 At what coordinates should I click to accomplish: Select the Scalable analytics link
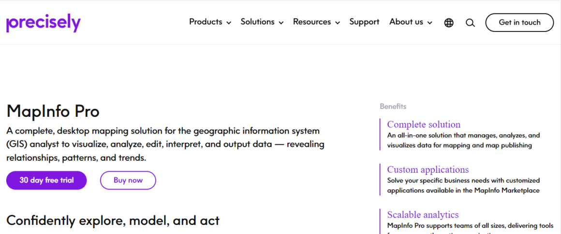(x=423, y=215)
